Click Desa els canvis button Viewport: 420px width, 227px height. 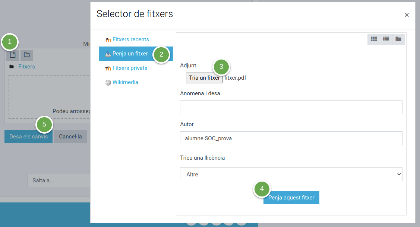pos(28,137)
